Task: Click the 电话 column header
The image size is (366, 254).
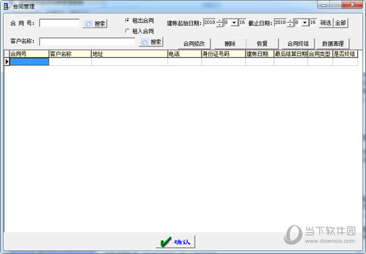Action: coord(184,54)
